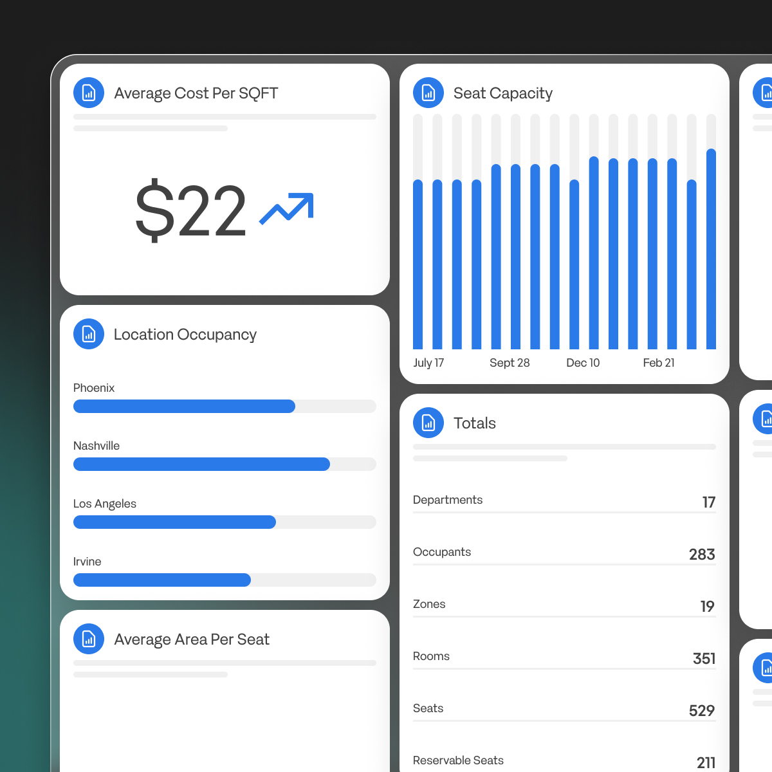This screenshot has width=772, height=772.
Task: Click the Seat Capacity report icon
Action: pyautogui.click(x=428, y=93)
